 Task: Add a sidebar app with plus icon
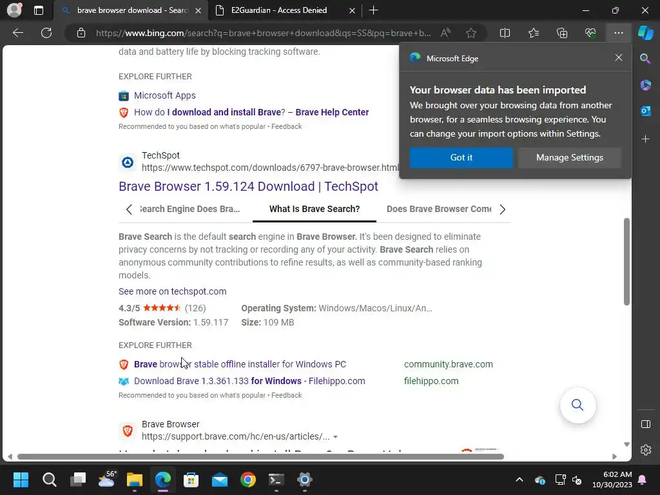(645, 139)
